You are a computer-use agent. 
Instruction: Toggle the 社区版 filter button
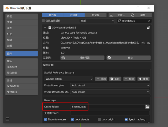[74, 15]
